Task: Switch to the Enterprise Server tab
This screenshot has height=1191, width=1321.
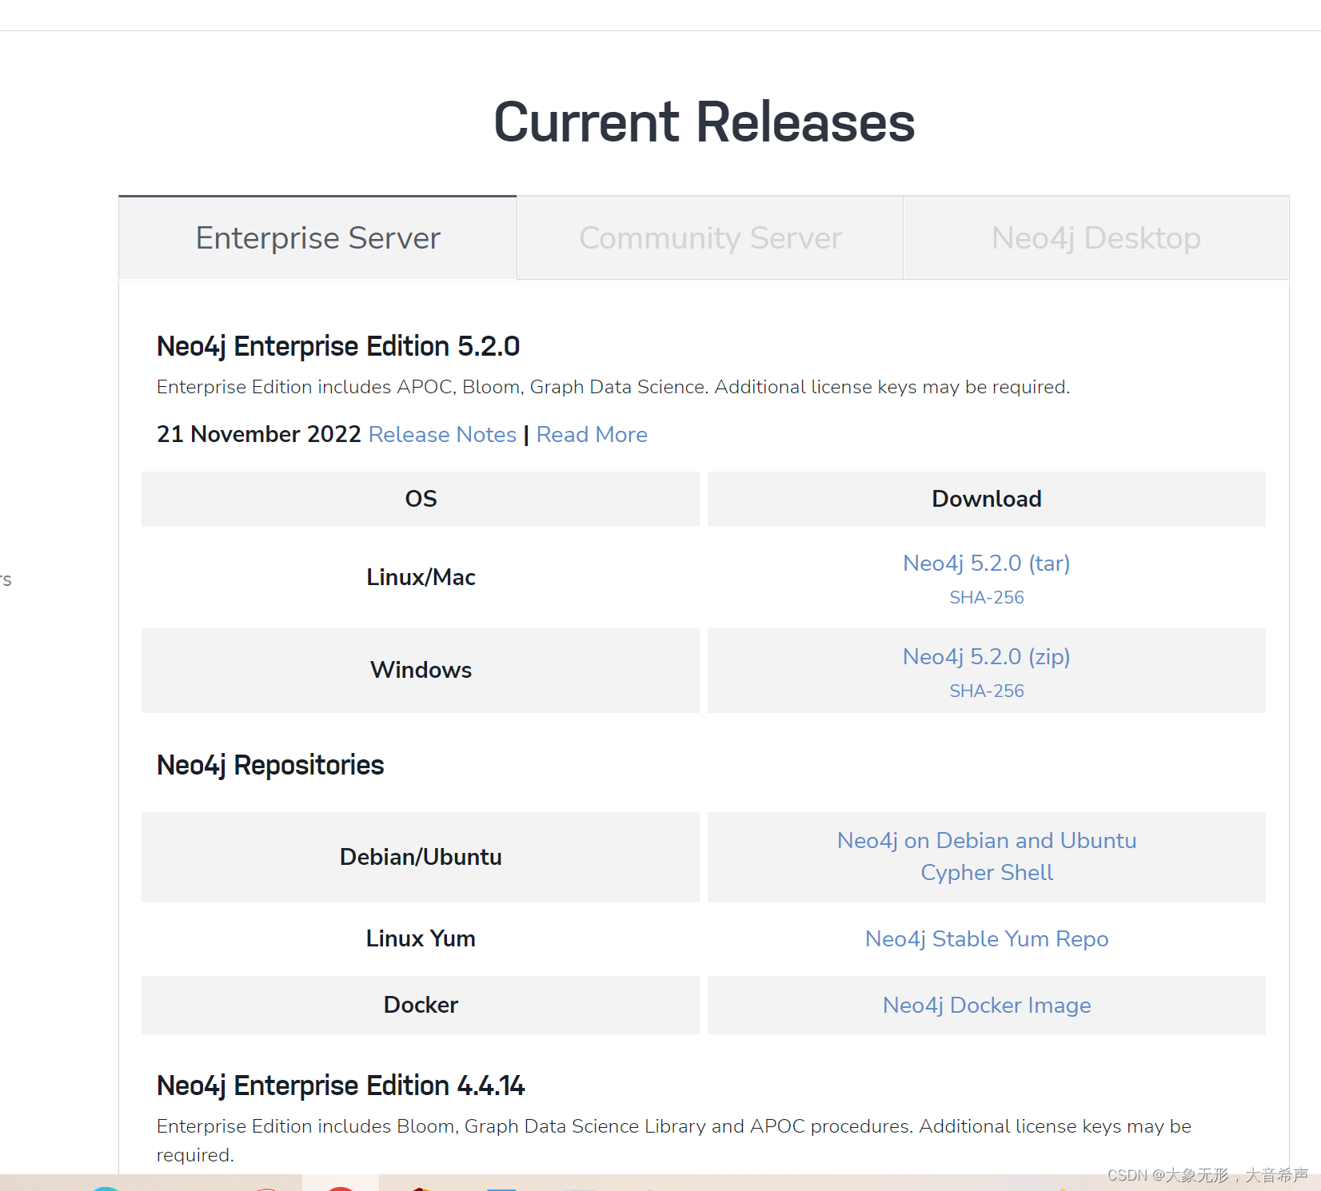Action: [x=317, y=237]
